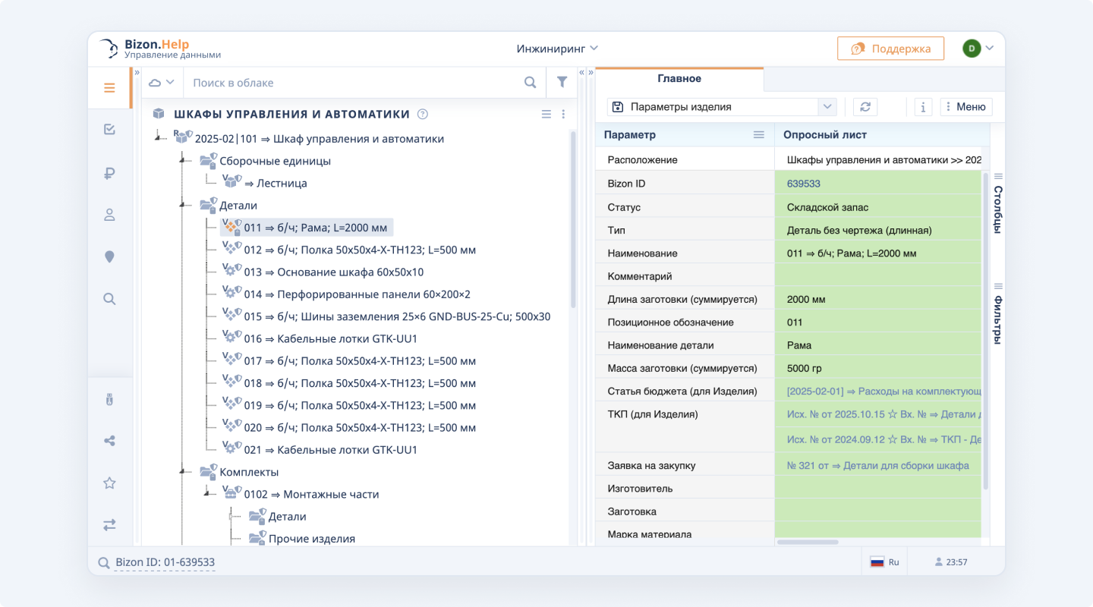1093x607 pixels.
Task: Expand the Параметры изделия dropdown
Action: [x=827, y=106]
